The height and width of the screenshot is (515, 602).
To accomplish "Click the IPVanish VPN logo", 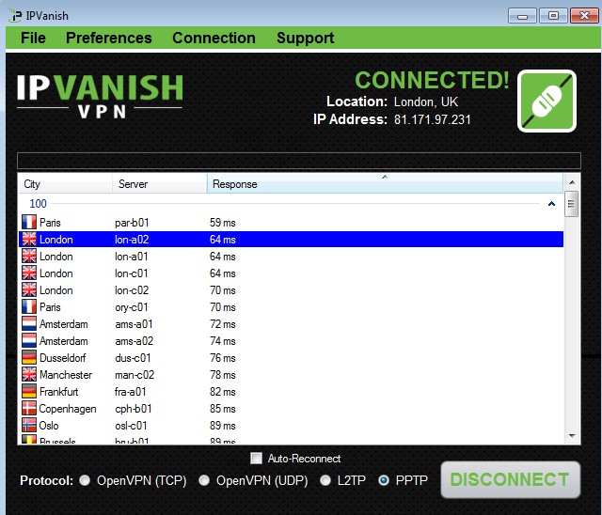I will 100,96.
